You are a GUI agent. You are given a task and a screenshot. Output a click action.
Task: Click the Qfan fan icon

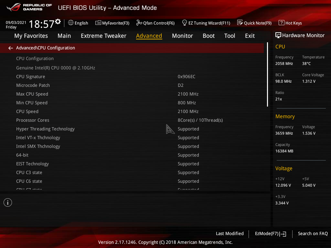coord(139,23)
